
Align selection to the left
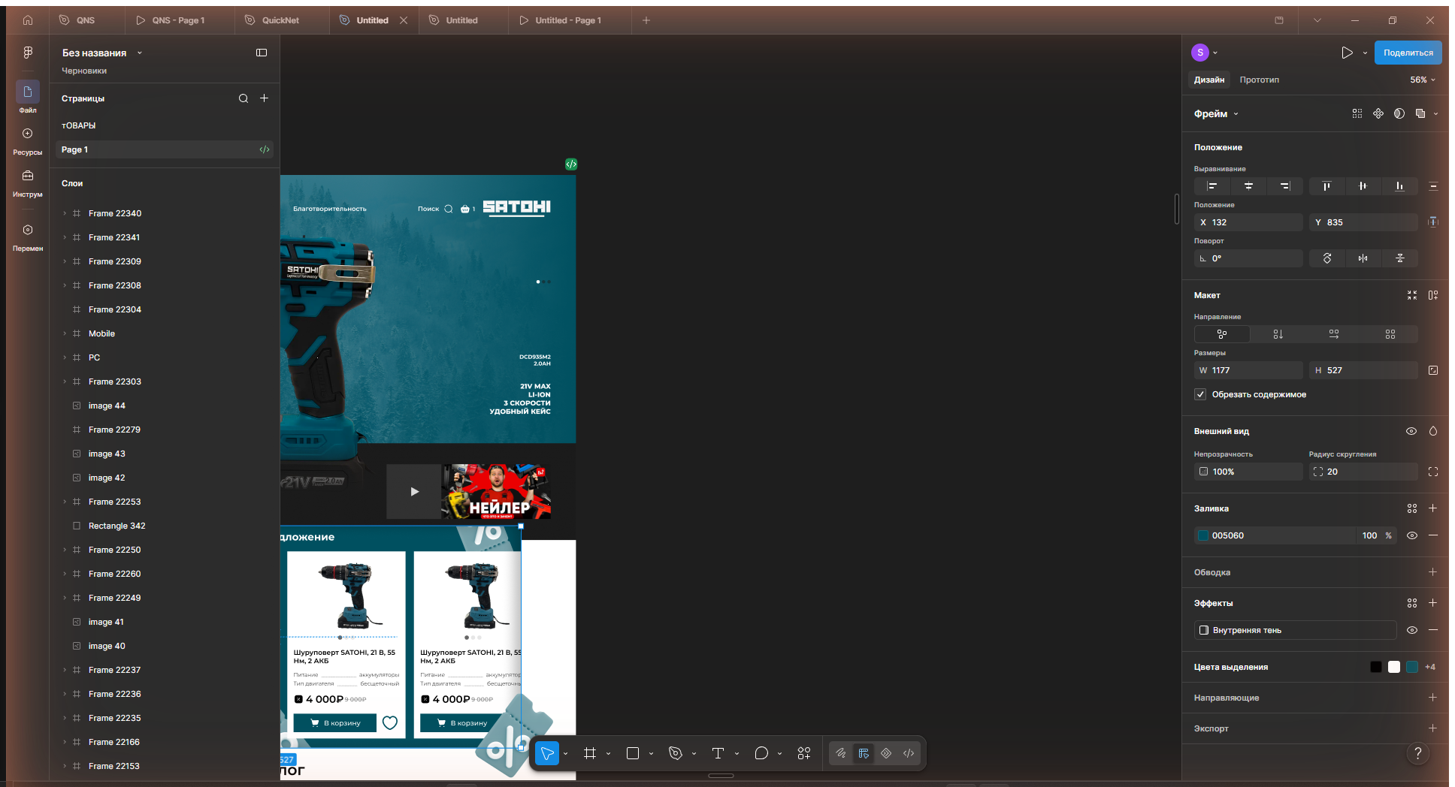[1212, 186]
